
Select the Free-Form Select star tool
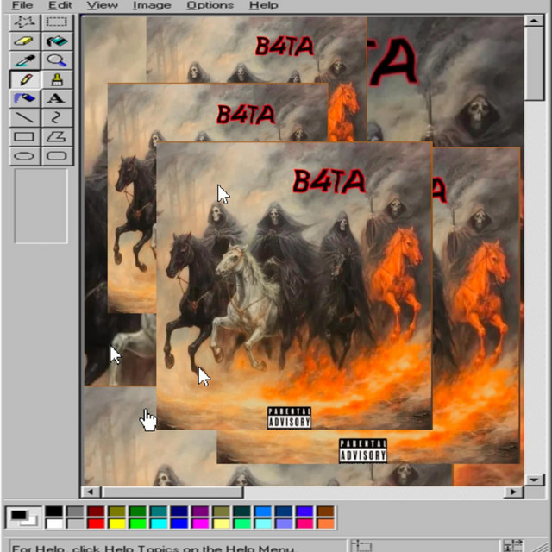(x=24, y=22)
